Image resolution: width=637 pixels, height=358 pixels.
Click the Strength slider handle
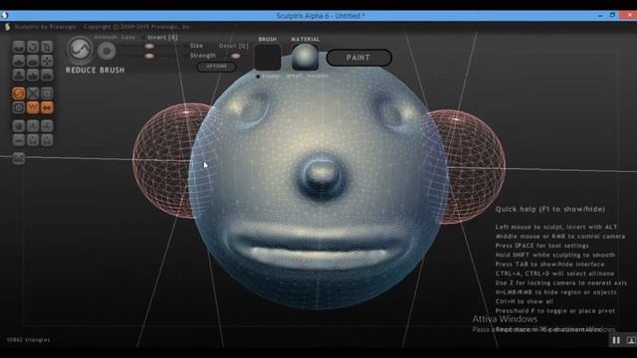pos(149,56)
